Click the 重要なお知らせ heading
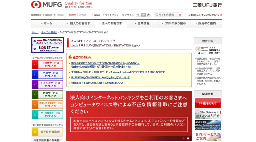The image size is (256, 142). [82, 57]
